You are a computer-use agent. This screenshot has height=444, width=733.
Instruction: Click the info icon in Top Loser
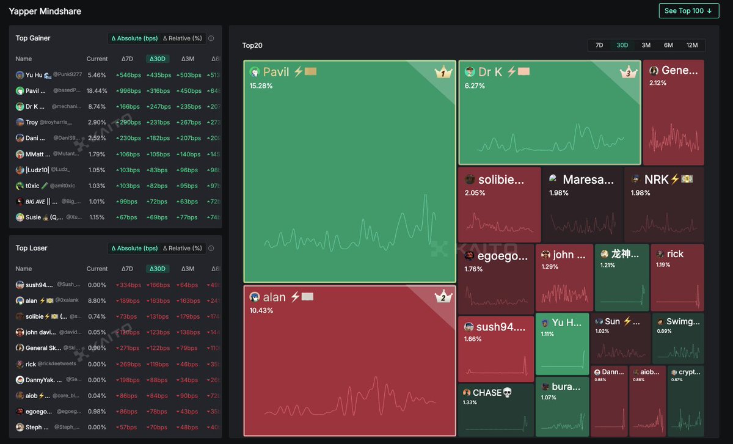coord(211,249)
